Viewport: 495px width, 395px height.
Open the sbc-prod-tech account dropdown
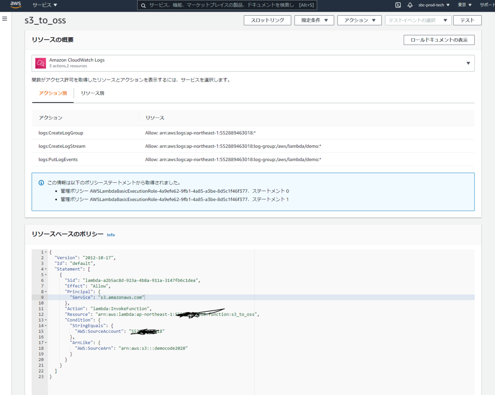tap(434, 5)
